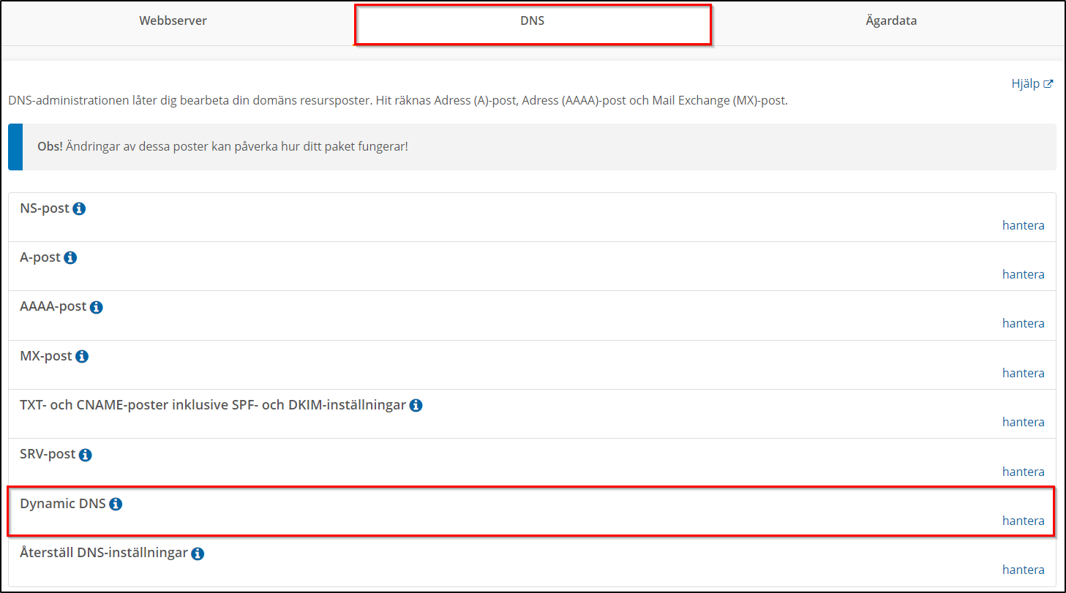
Task: Click the MX-post information icon
Action: tap(82, 357)
